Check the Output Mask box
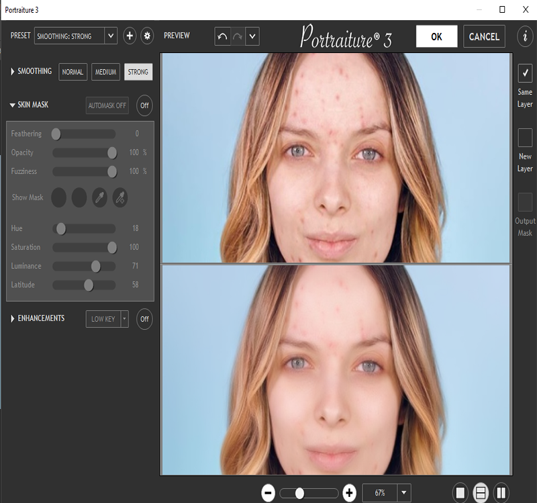This screenshot has width=537, height=503. [x=525, y=202]
